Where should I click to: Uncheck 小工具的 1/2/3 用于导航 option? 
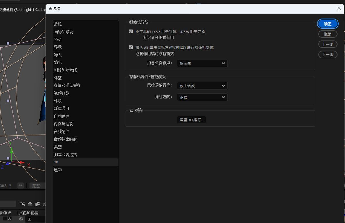pos(131,31)
